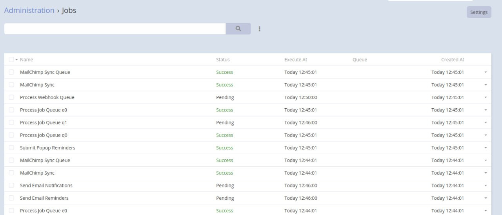Select the Submit Popup Reminders checkbox
502x215 pixels.
pos(11,148)
